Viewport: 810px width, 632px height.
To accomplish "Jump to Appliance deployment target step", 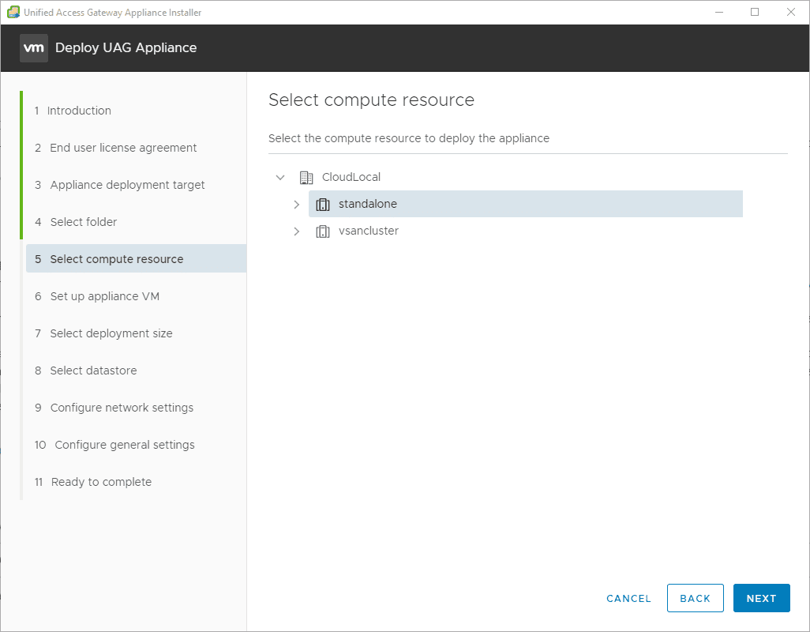I will tap(127, 185).
